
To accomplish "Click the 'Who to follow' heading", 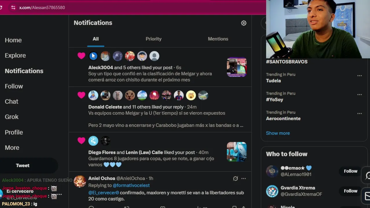I will coord(286,154).
